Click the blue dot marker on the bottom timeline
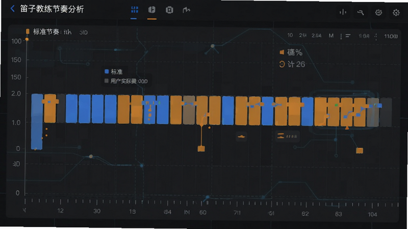Screen dimensions: 408x229 208,197
